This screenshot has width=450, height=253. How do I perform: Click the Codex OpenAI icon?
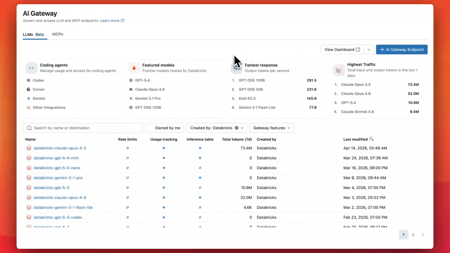point(29,80)
